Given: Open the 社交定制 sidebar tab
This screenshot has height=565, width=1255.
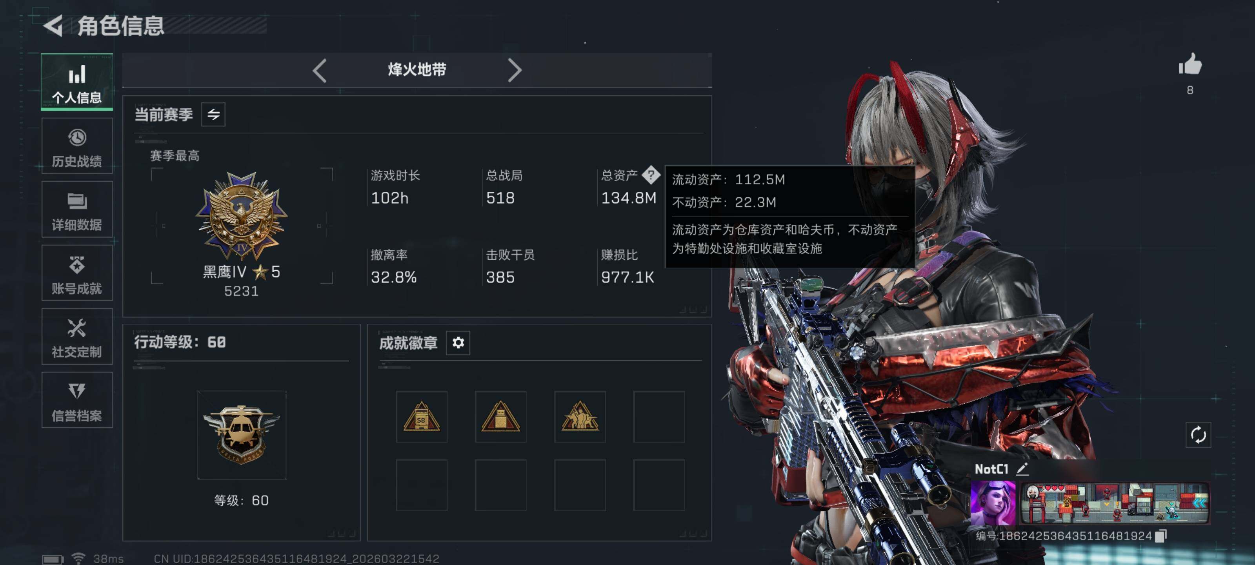Looking at the screenshot, I should pos(77,336).
